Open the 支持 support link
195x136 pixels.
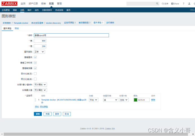[165, 4]
